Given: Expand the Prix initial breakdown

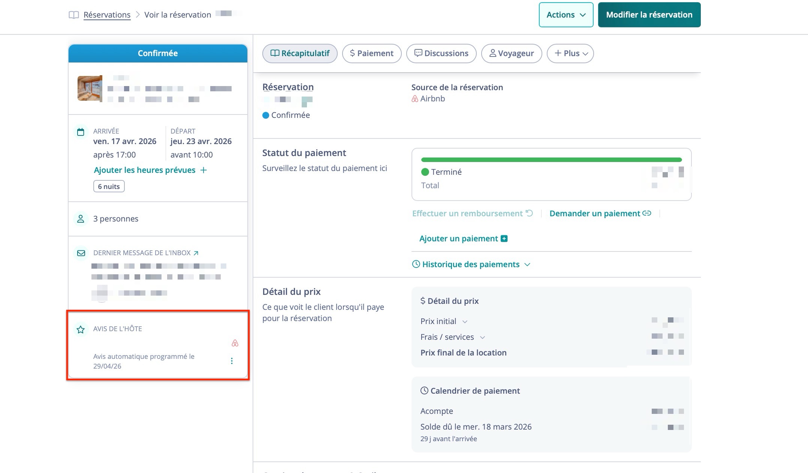Looking at the screenshot, I should coord(465,322).
